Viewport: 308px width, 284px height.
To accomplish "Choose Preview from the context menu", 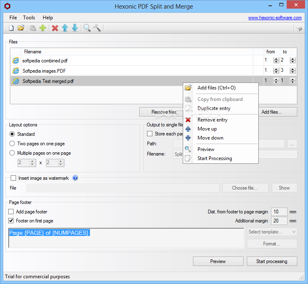I will tap(221, 149).
